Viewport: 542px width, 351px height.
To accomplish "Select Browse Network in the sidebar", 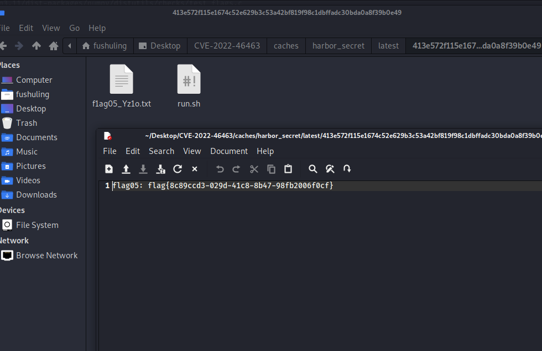I will coord(46,256).
